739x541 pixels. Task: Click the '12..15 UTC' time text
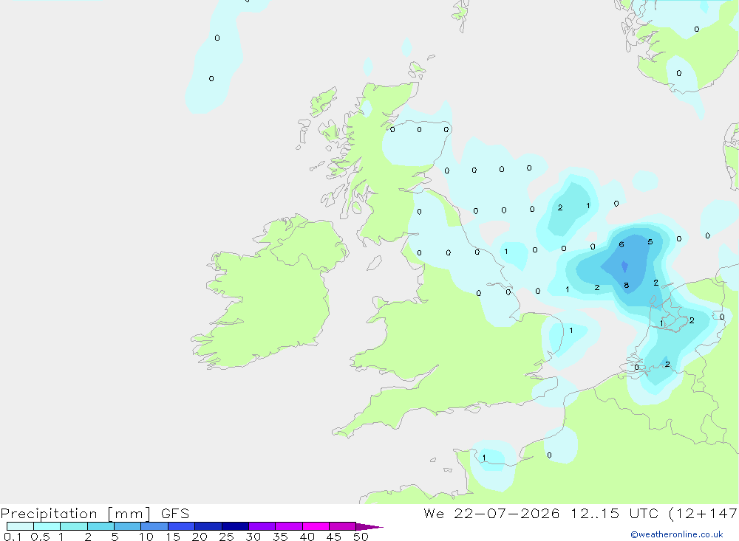(x=614, y=513)
